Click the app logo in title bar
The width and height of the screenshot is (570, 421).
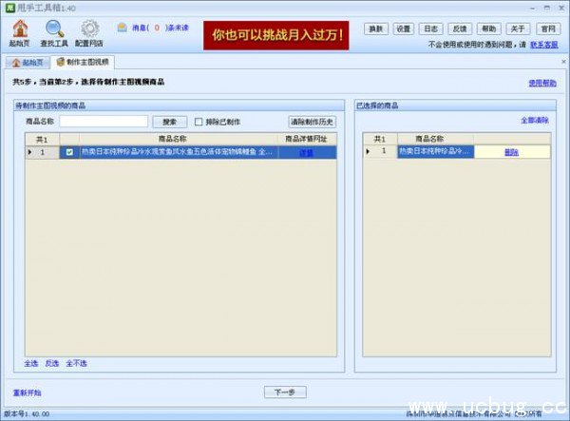(8, 7)
